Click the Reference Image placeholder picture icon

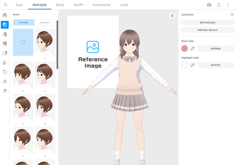pos(93,47)
